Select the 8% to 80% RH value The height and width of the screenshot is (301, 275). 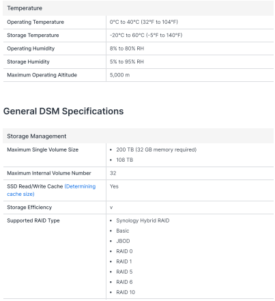pyautogui.click(x=127, y=48)
